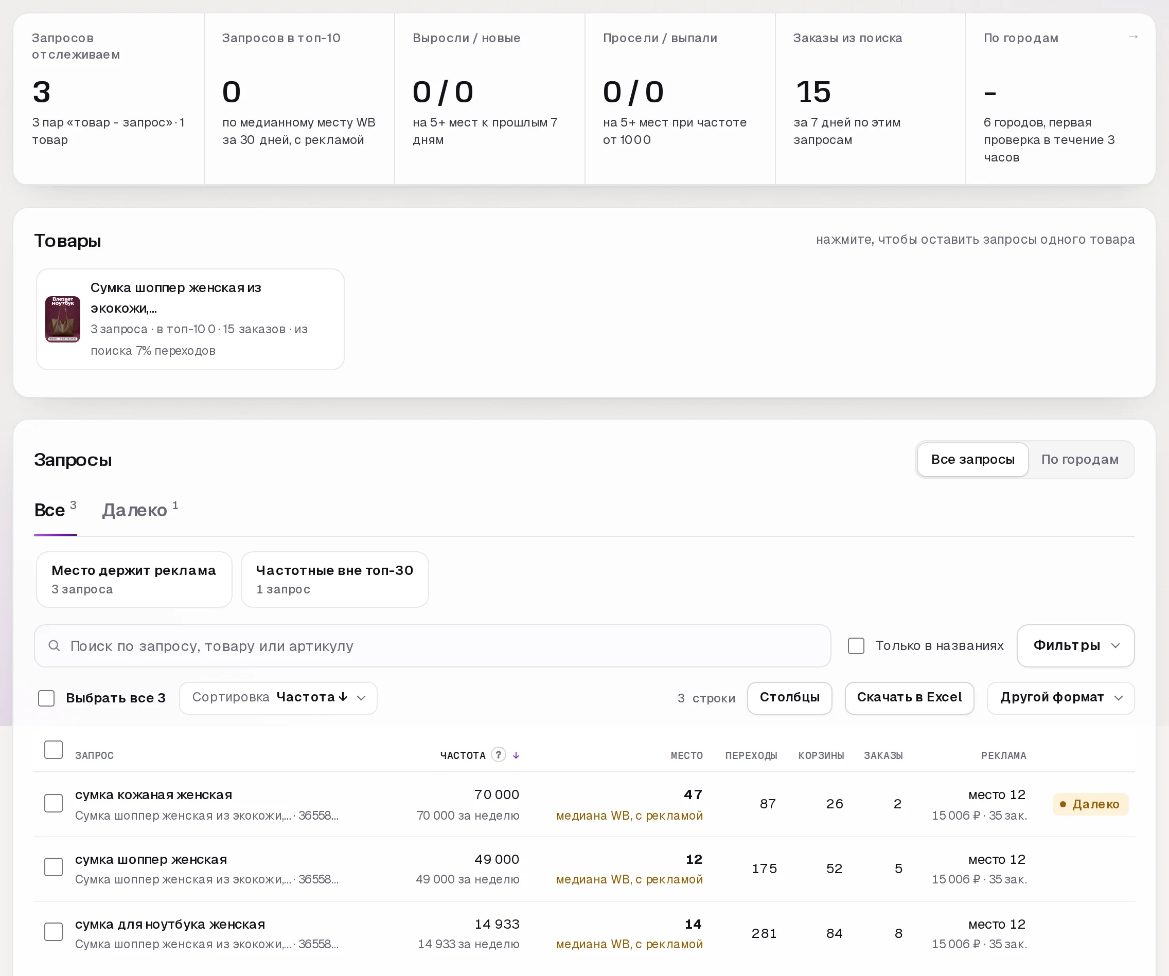Image resolution: width=1169 pixels, height=976 pixels.
Task: Expand the Другой формат dropdown
Action: pyautogui.click(x=1060, y=698)
